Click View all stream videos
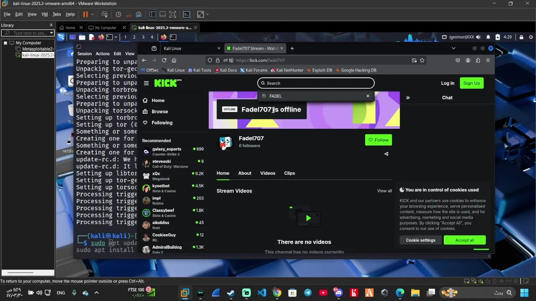The width and height of the screenshot is (536, 301). pyautogui.click(x=384, y=191)
